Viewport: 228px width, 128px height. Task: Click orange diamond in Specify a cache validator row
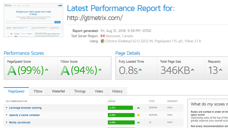[x=138, y=115]
